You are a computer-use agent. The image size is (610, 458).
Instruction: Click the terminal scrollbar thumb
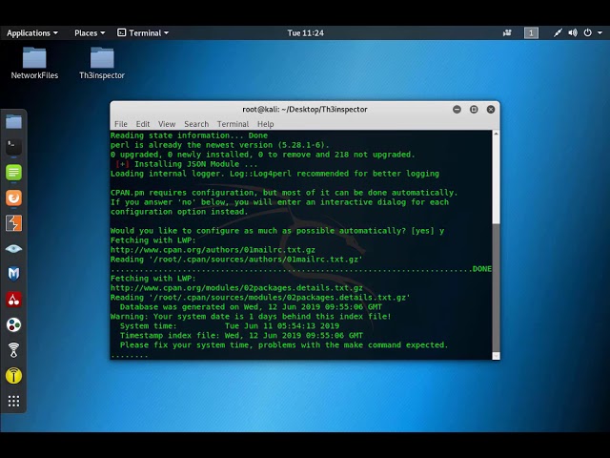pos(496,287)
